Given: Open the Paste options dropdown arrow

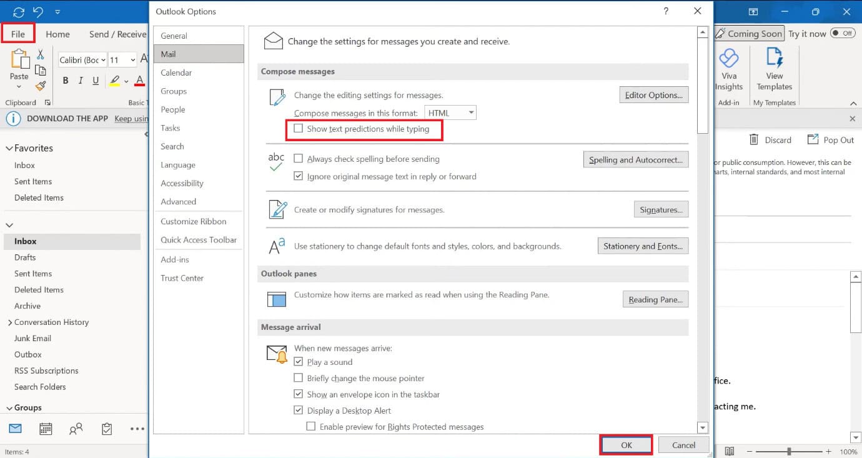Looking at the screenshot, I should 19,87.
